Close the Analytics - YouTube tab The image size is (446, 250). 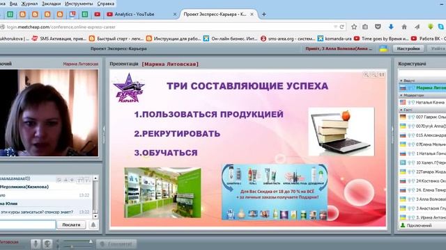(x=175, y=14)
